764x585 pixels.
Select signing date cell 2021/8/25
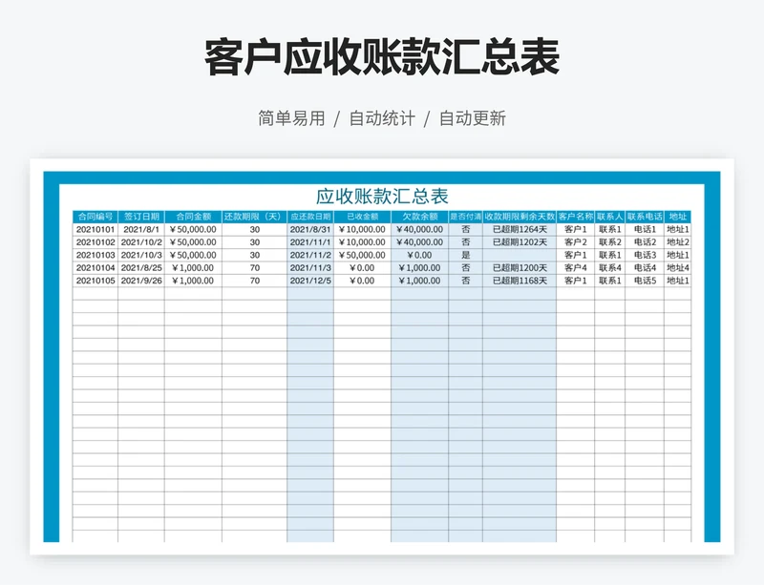click(x=141, y=268)
